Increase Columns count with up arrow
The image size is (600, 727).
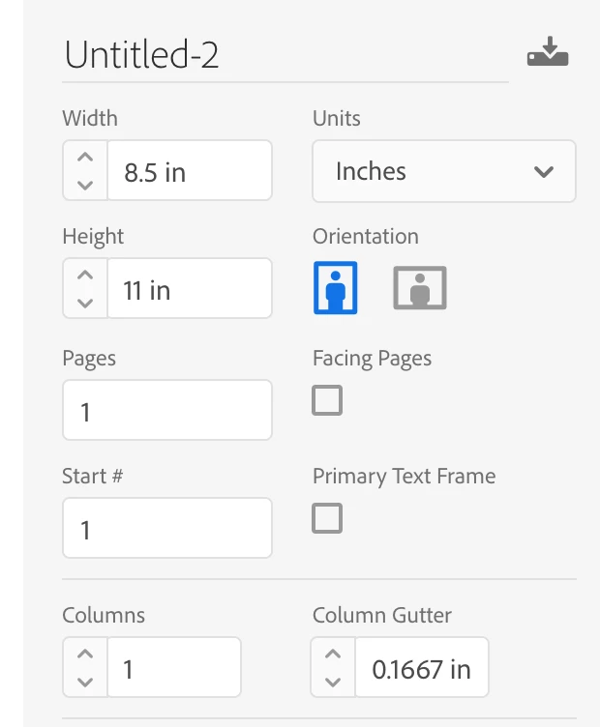tap(85, 654)
